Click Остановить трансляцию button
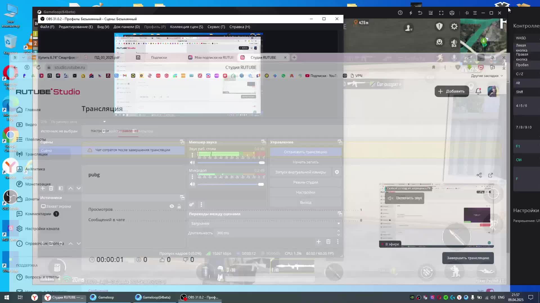 pyautogui.click(x=305, y=152)
